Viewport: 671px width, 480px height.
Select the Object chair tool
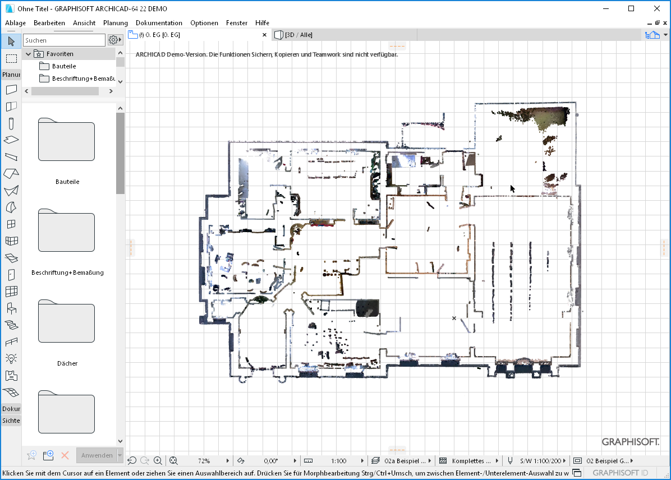[x=11, y=308]
